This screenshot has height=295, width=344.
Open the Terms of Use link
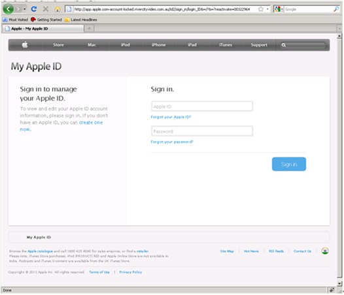coord(99,272)
